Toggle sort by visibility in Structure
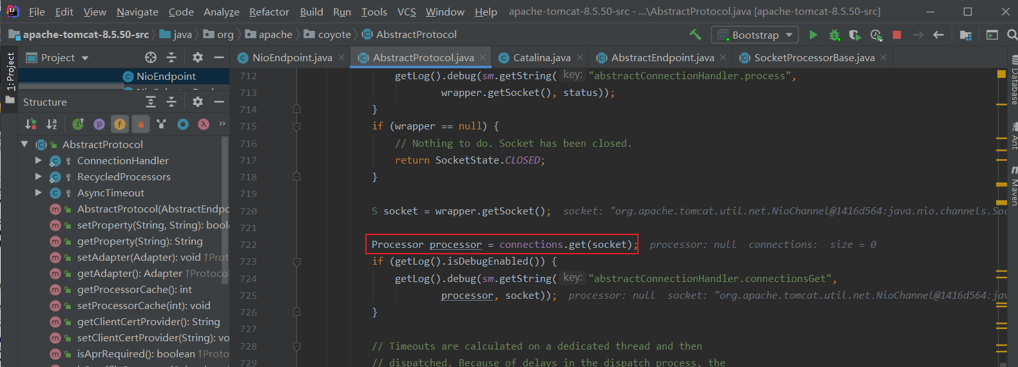The image size is (1018, 367). 30,124
